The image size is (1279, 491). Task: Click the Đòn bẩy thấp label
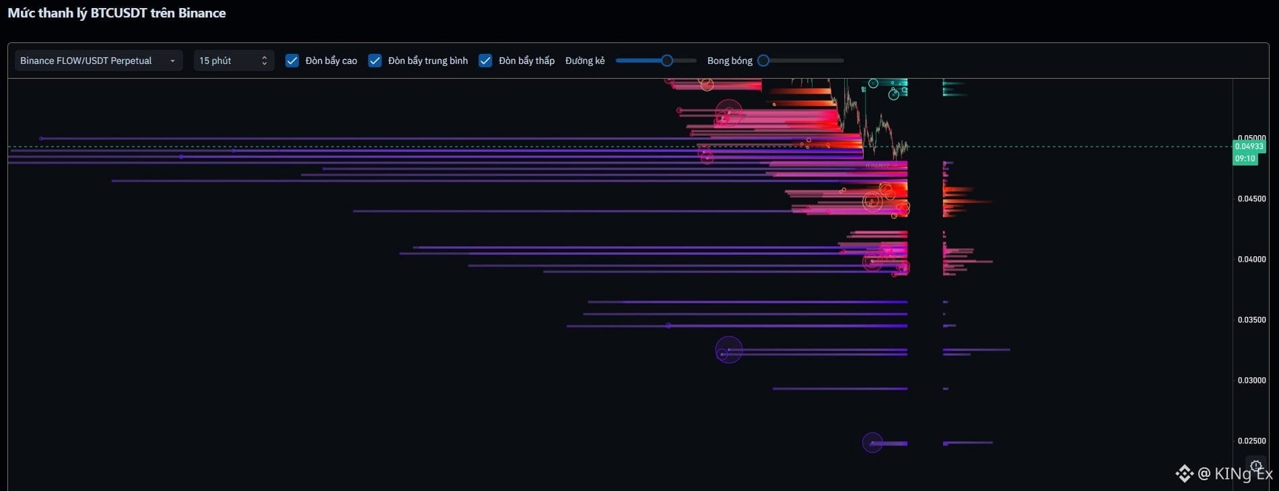pyautogui.click(x=526, y=61)
